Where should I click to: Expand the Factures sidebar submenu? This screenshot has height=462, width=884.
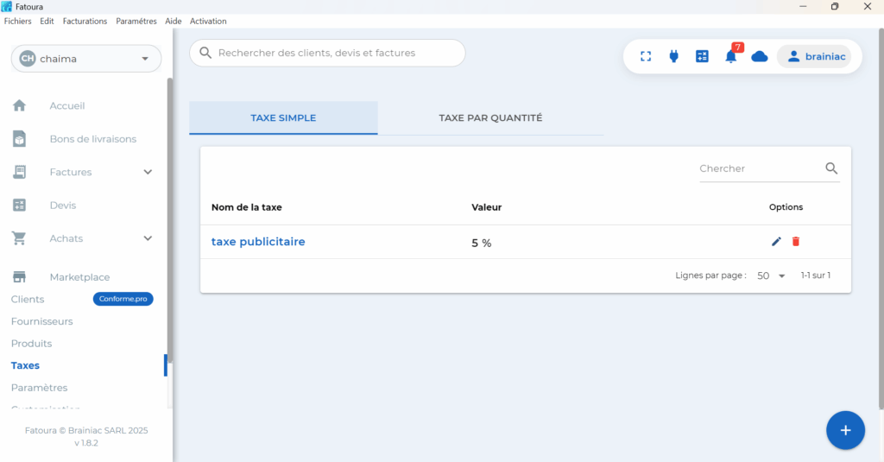(x=148, y=172)
